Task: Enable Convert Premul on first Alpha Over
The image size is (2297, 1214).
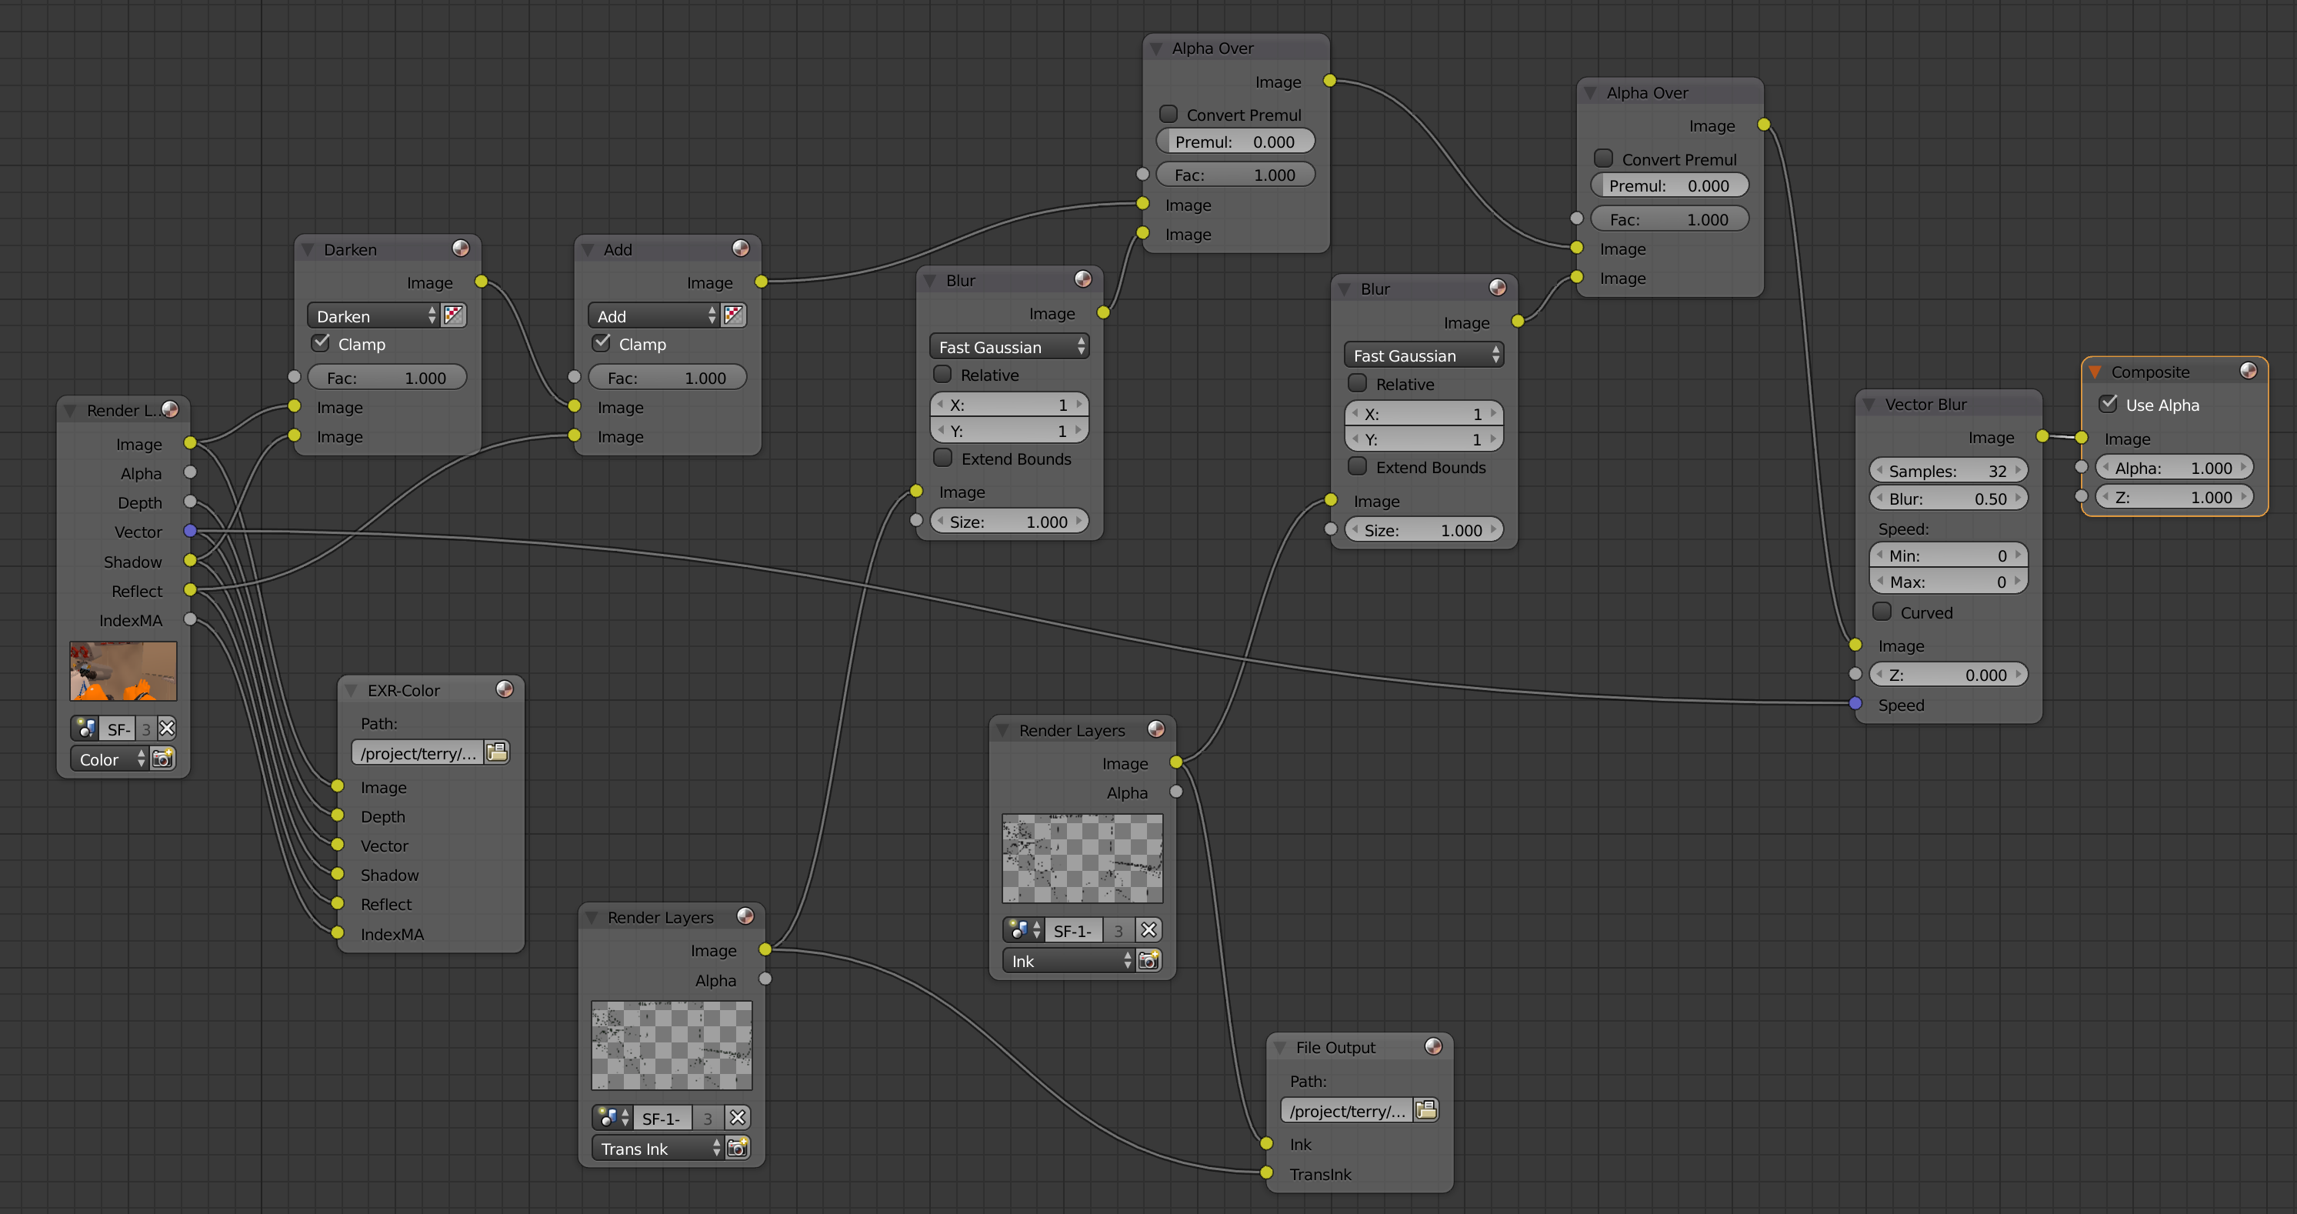Action: 1169,114
